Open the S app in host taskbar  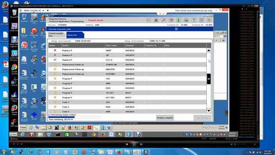(146, 152)
